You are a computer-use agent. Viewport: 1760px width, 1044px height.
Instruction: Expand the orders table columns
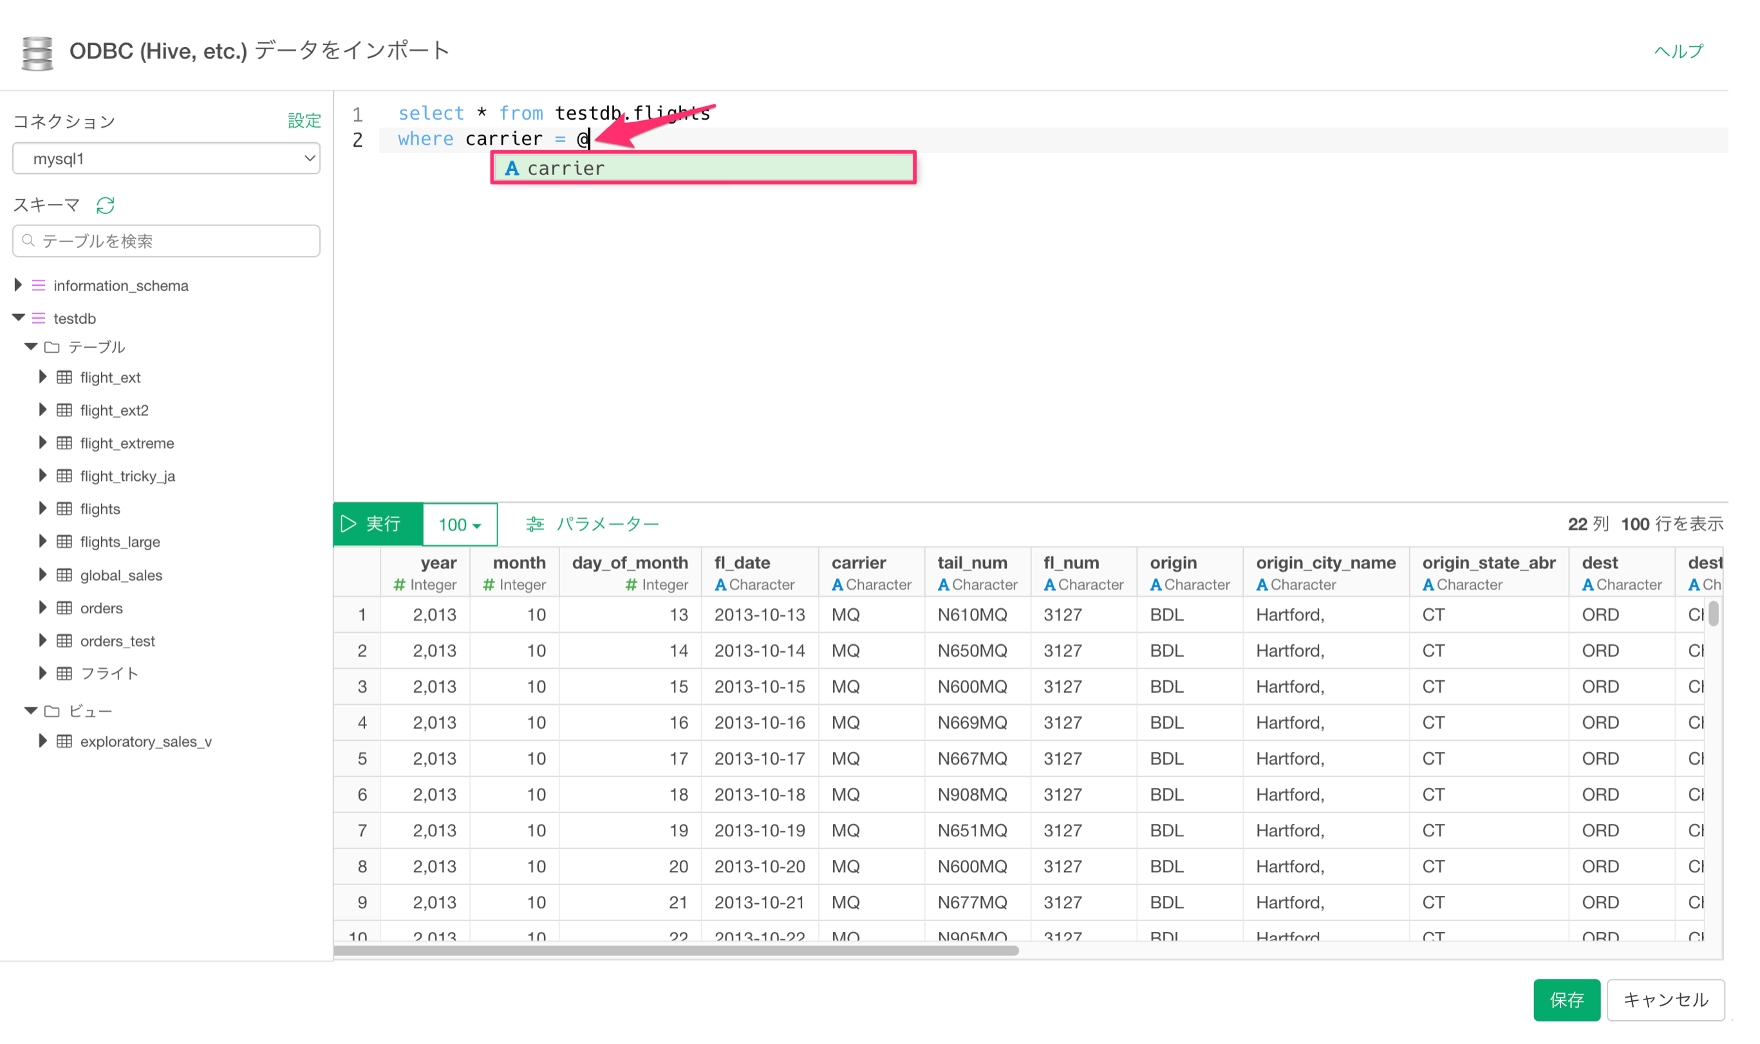click(x=43, y=608)
